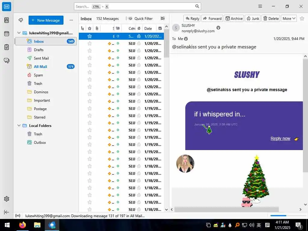The image size is (308, 231).
Task: Click the New Message button
Action: point(46,20)
